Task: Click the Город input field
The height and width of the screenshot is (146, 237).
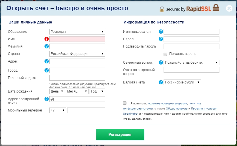Action: [x=77, y=70]
